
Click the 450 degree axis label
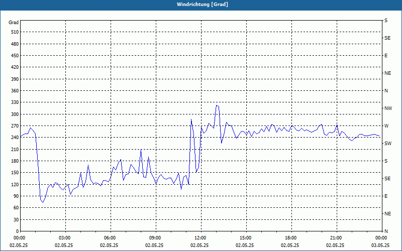pos(15,56)
